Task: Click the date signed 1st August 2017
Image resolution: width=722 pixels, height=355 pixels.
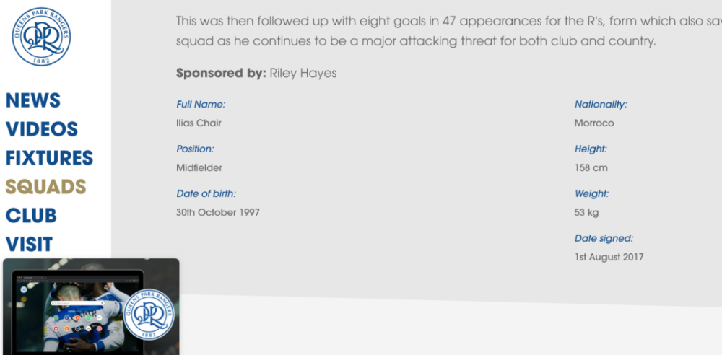Action: (609, 257)
